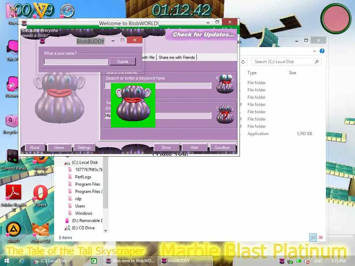Click the blob icon beside the URL field

tap(225, 114)
